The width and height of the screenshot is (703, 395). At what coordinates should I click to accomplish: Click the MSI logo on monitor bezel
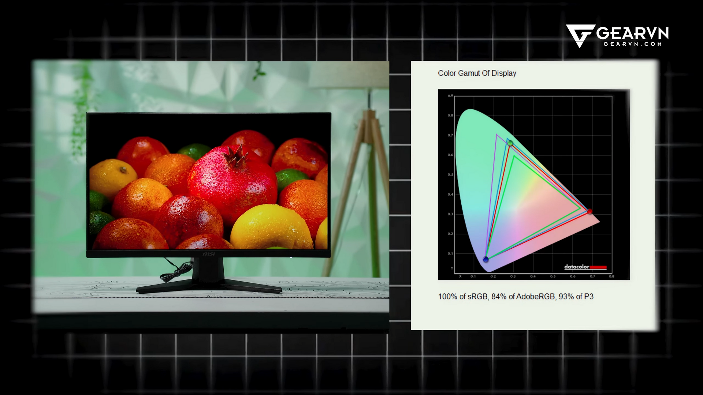point(209,254)
